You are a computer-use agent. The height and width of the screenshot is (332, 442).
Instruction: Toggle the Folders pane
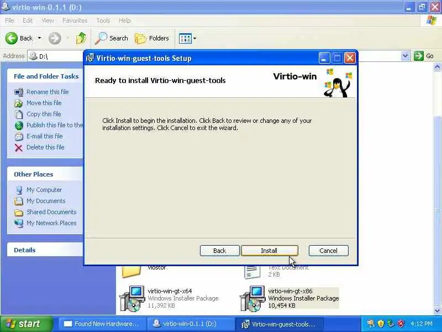point(151,38)
